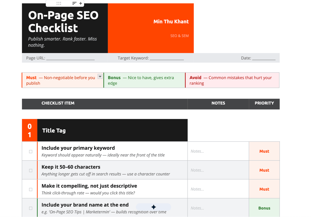Click the On-Page SEO Checklist title
Screen dimensions: 311x217
(63, 21)
